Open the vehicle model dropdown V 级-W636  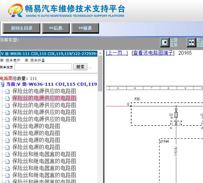click(x=49, y=54)
